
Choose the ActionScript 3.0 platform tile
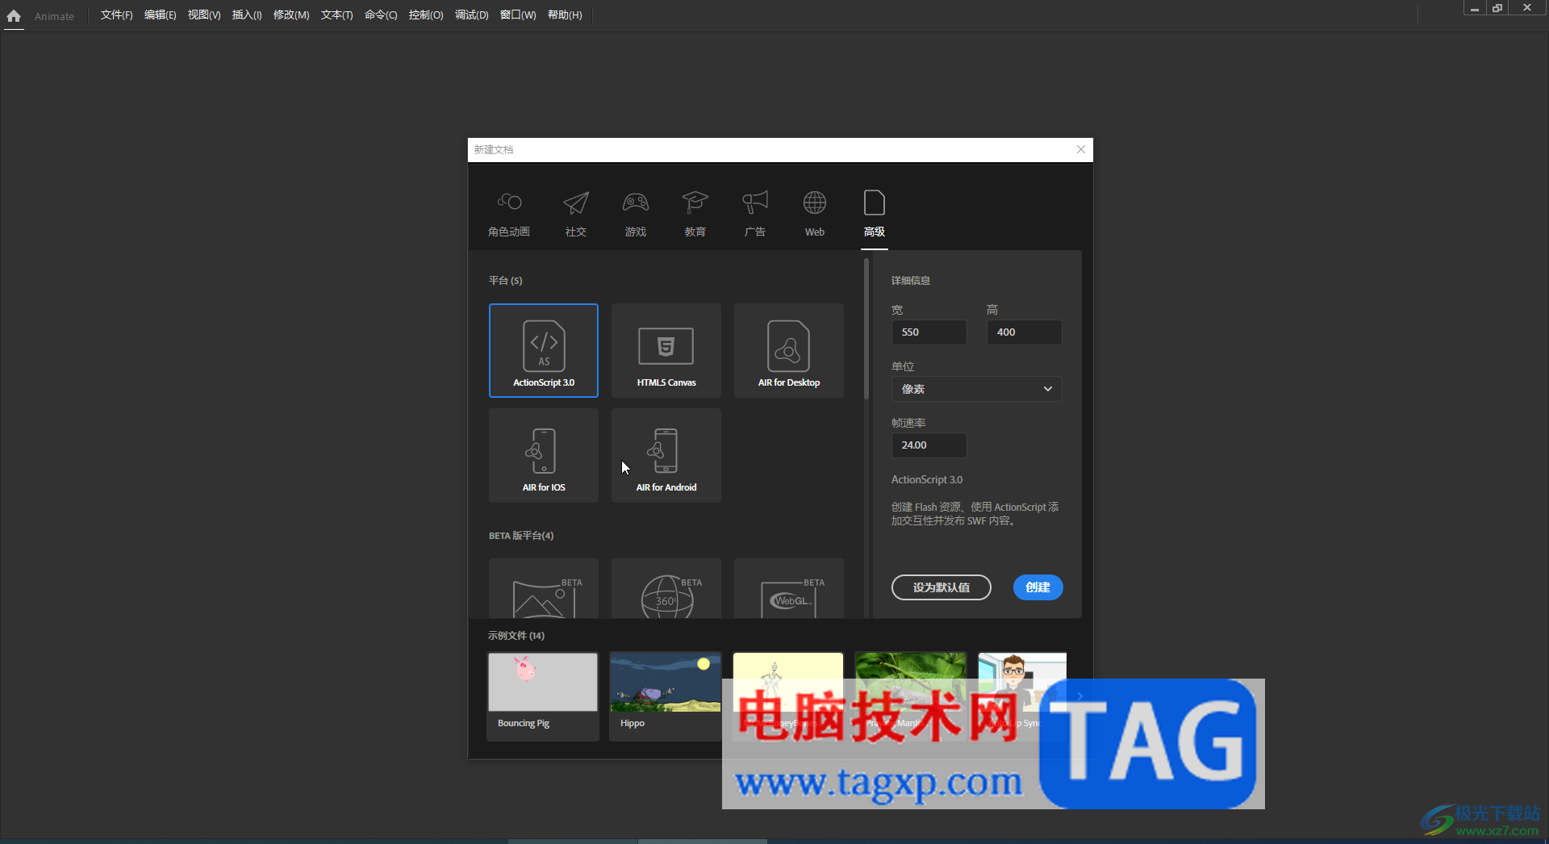point(544,350)
